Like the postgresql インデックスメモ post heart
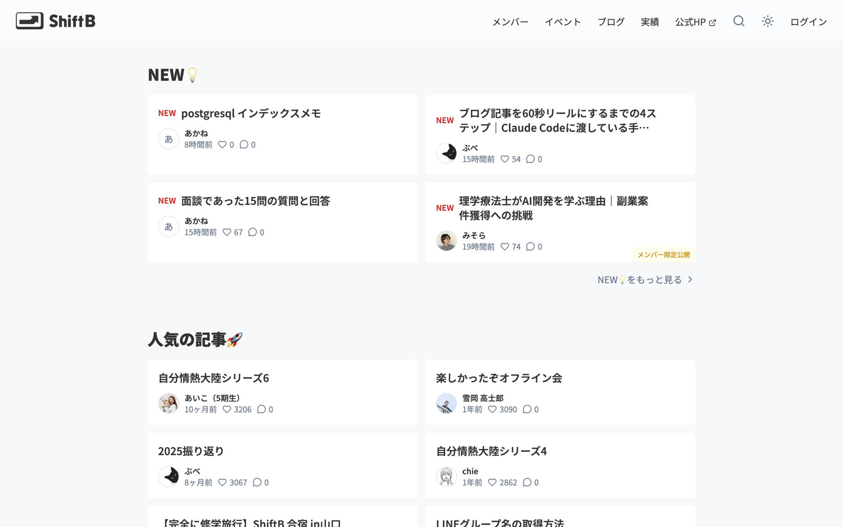Viewport: 843px width, 527px height. [222, 144]
